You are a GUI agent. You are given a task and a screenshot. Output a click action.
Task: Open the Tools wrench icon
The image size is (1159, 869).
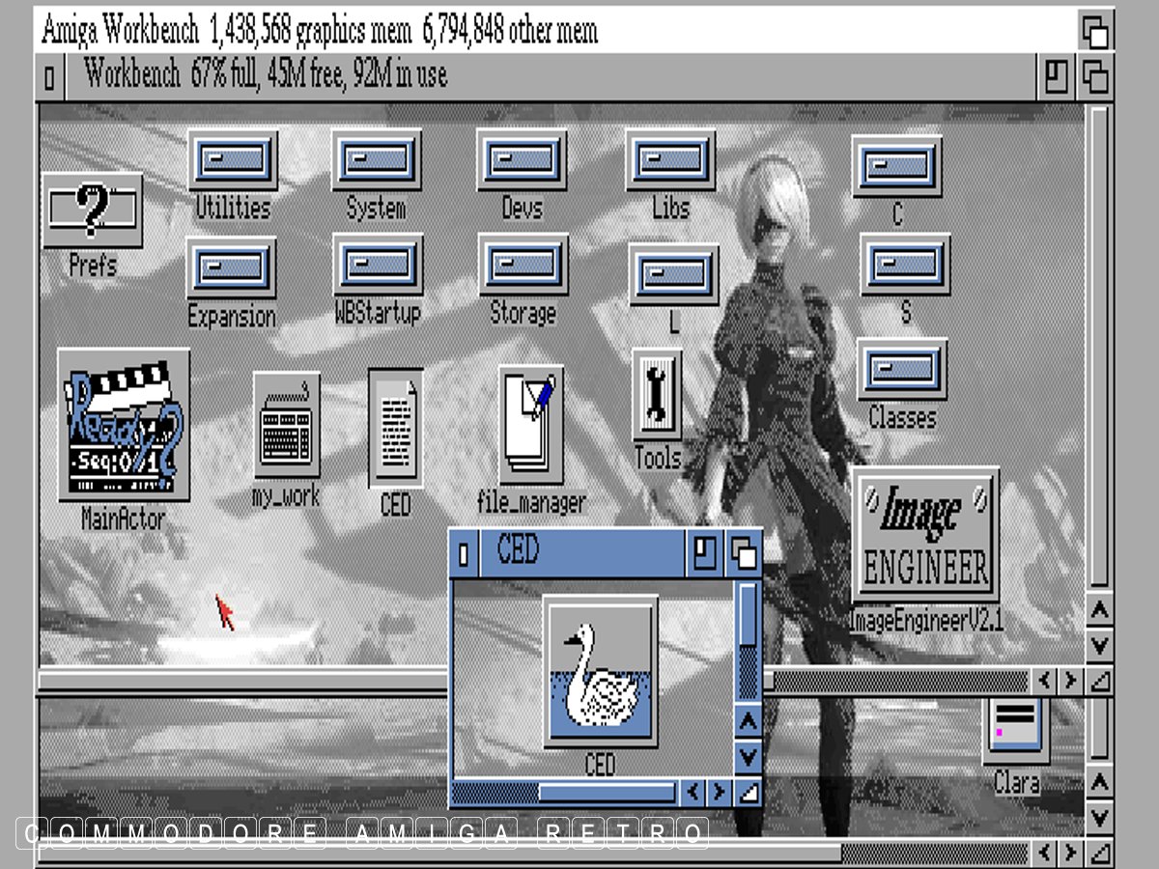pyautogui.click(x=658, y=397)
